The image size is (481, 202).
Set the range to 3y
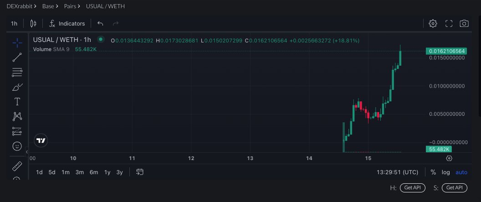point(120,172)
